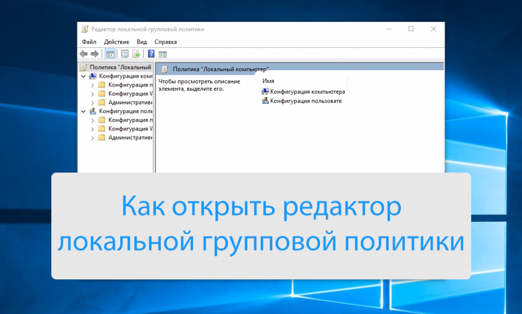The image size is (522, 314).
Task: Open the Export list toolbar icon
Action: 135,53
